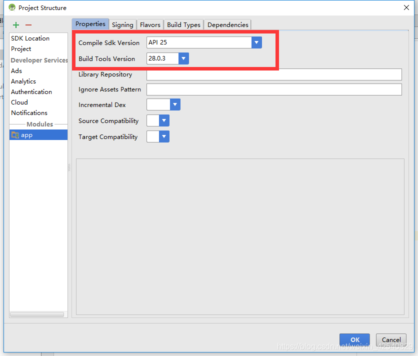Open the Compile Sdk Version dropdown arrow
Screen dimensions: 418x356
(256, 42)
